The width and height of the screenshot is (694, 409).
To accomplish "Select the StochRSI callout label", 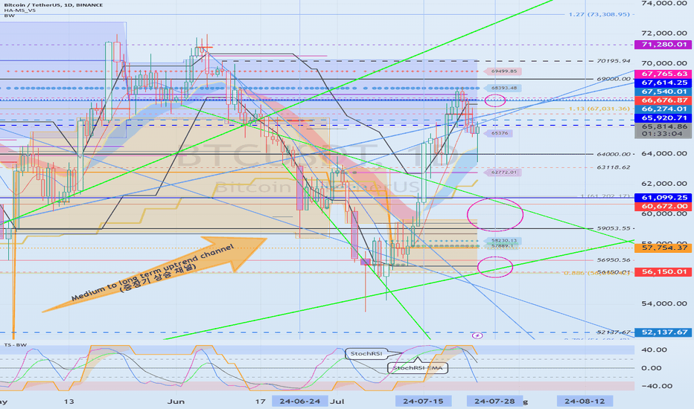I will click(x=366, y=354).
